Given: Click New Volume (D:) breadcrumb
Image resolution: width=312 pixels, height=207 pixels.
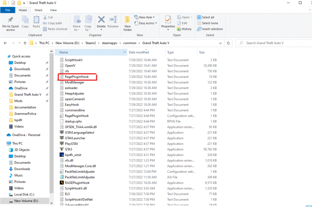Looking at the screenshot, I should [x=67, y=43].
